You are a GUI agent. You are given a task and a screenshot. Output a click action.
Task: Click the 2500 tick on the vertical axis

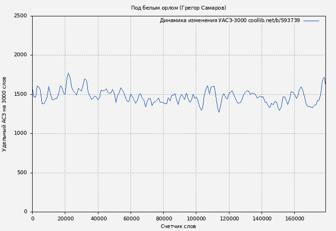tap(20, 16)
